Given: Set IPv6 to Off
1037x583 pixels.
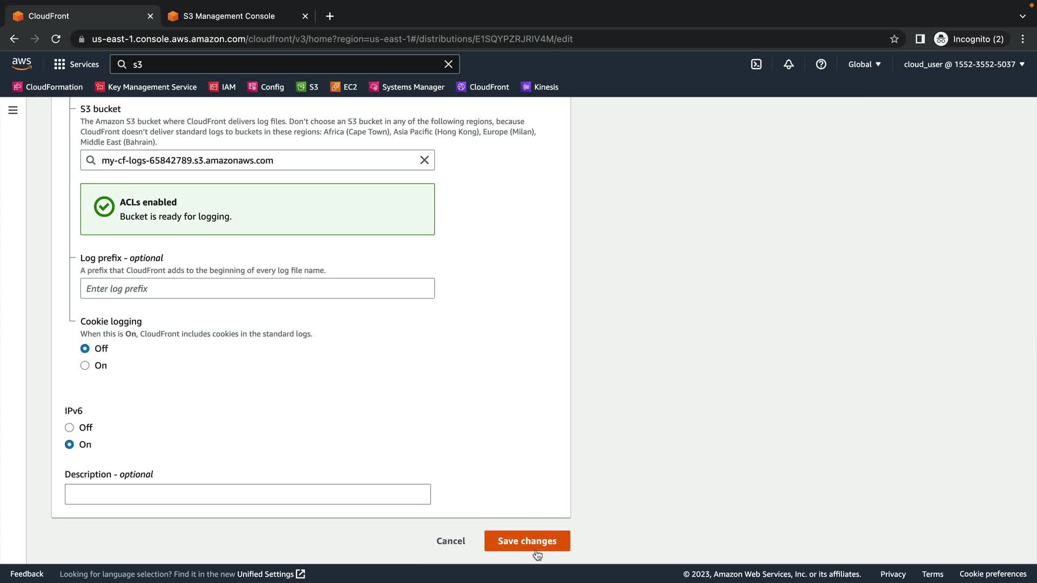Looking at the screenshot, I should [69, 428].
